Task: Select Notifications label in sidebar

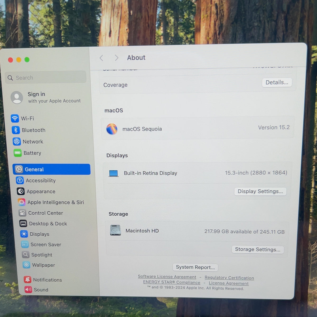Action: click(x=48, y=280)
